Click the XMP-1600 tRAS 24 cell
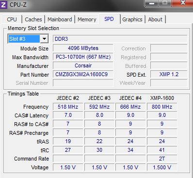 pyautogui.click(x=162, y=142)
